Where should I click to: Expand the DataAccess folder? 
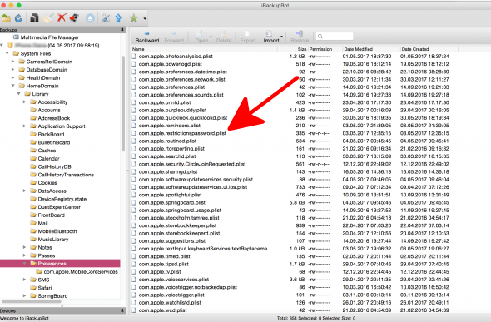(x=24, y=191)
